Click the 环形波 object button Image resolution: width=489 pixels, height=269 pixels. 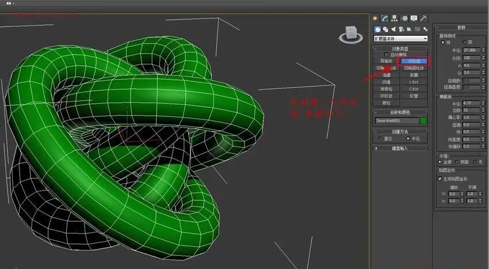(x=386, y=96)
